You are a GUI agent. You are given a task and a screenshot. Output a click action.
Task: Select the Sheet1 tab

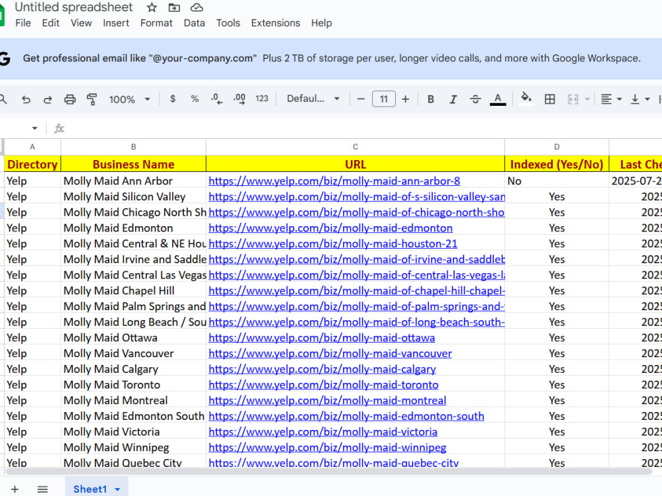pyautogui.click(x=90, y=489)
